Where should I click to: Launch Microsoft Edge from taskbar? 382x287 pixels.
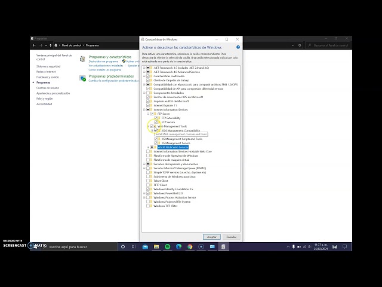point(178,247)
